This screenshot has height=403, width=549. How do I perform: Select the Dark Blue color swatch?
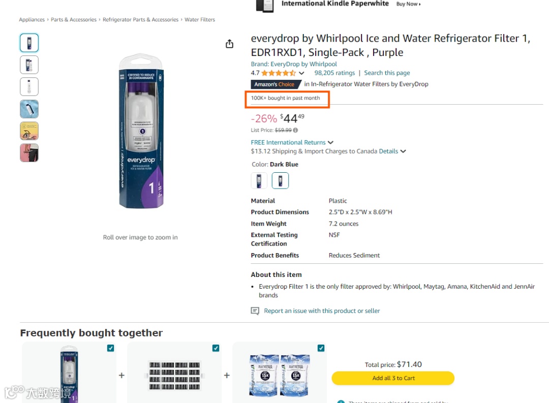[x=280, y=180]
